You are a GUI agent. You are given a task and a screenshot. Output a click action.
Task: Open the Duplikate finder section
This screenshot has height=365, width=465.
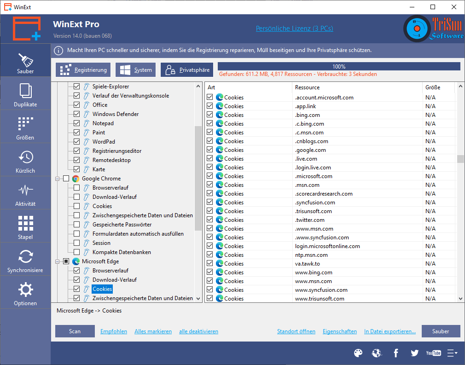25,93
